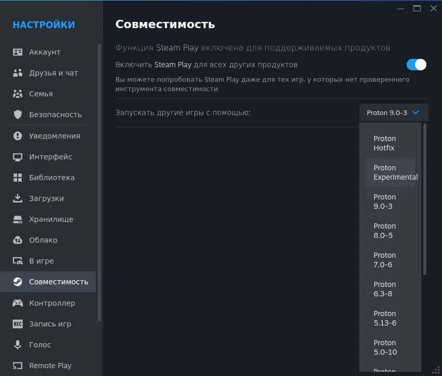442x376 pixels.
Task: Click the Proton version list scrollbar
Action: click(x=425, y=199)
